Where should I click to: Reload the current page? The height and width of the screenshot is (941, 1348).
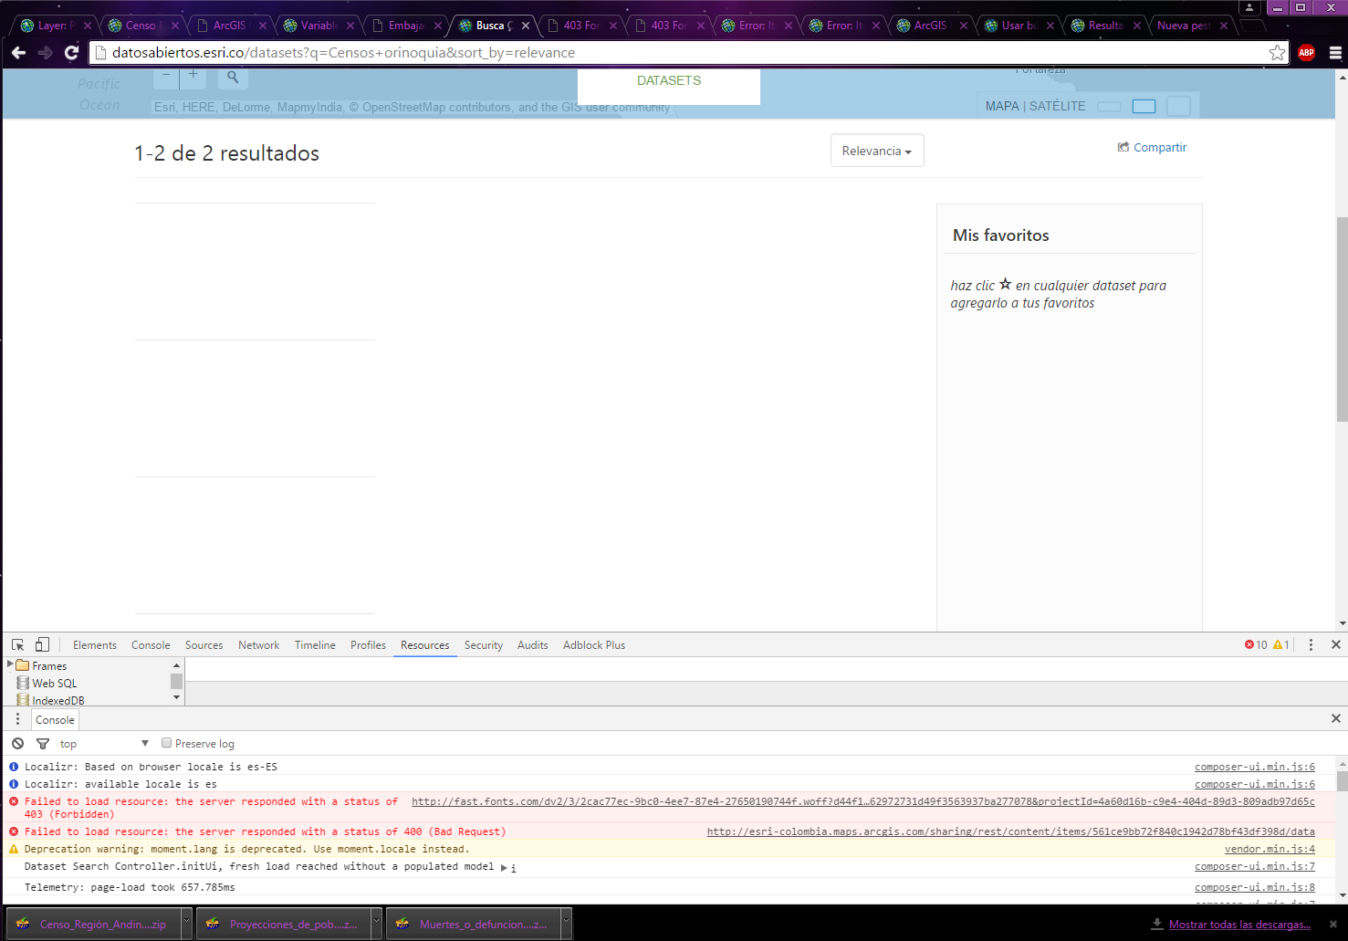[x=71, y=53]
